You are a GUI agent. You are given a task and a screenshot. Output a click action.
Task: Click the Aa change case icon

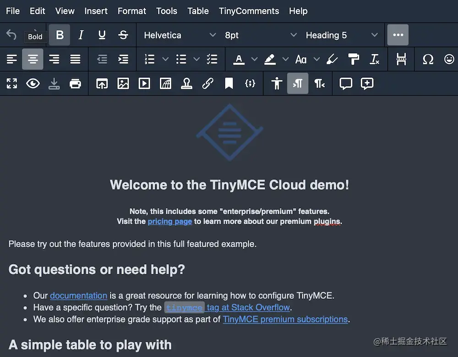[x=301, y=59]
